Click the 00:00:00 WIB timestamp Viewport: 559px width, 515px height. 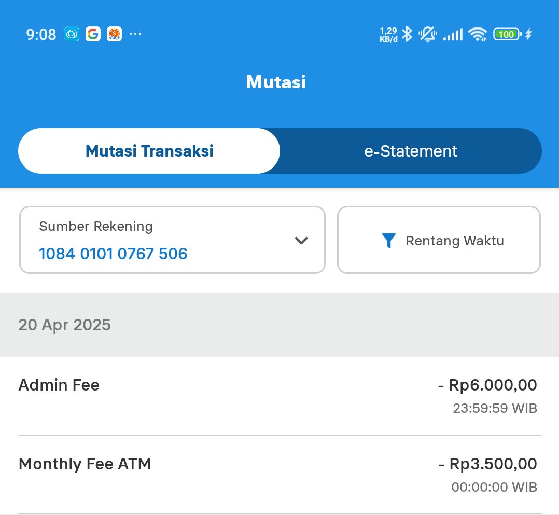(494, 487)
